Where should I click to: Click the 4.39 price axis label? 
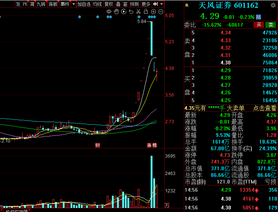169,68
